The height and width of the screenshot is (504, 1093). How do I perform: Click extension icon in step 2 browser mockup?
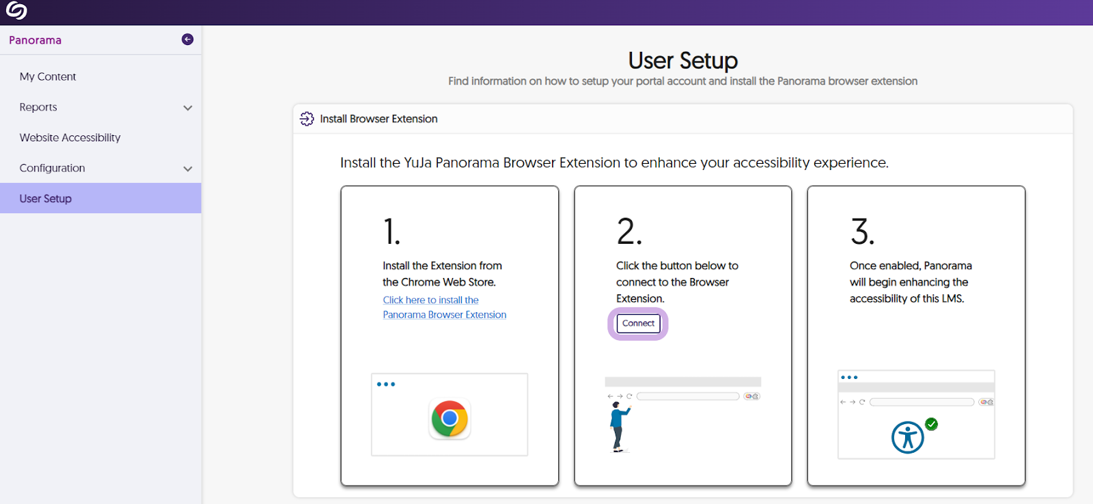tap(751, 396)
